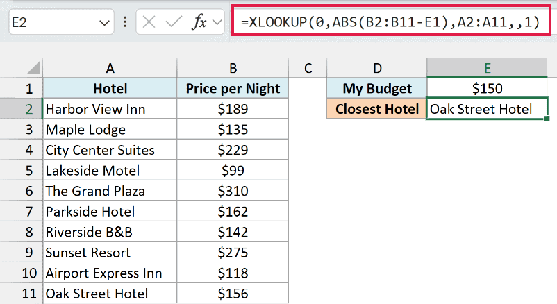Click the Harbor View Inn cell

(x=110, y=109)
